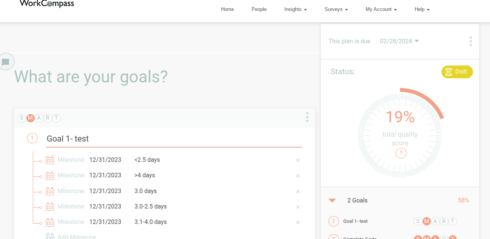Expand the Insights menu
490x239 pixels.
pyautogui.click(x=295, y=9)
